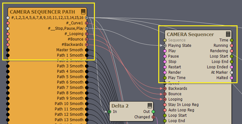Viewport: 242px width, 124px height.
Task: Click the Rendering output port
Action: [231, 51]
